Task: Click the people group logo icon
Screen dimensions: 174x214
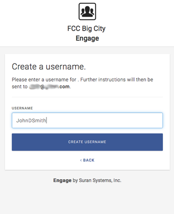Action: pyautogui.click(x=87, y=12)
